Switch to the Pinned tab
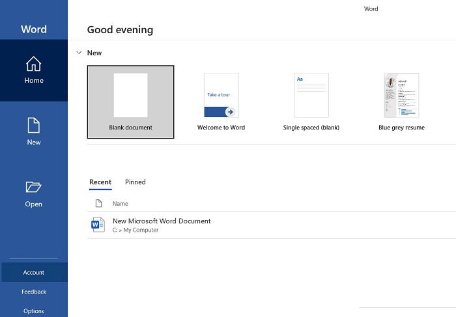The image size is (456, 317). pyautogui.click(x=135, y=182)
